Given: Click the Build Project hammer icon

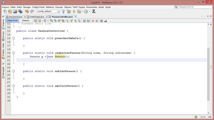Looking at the screenshot, I should (64, 11).
